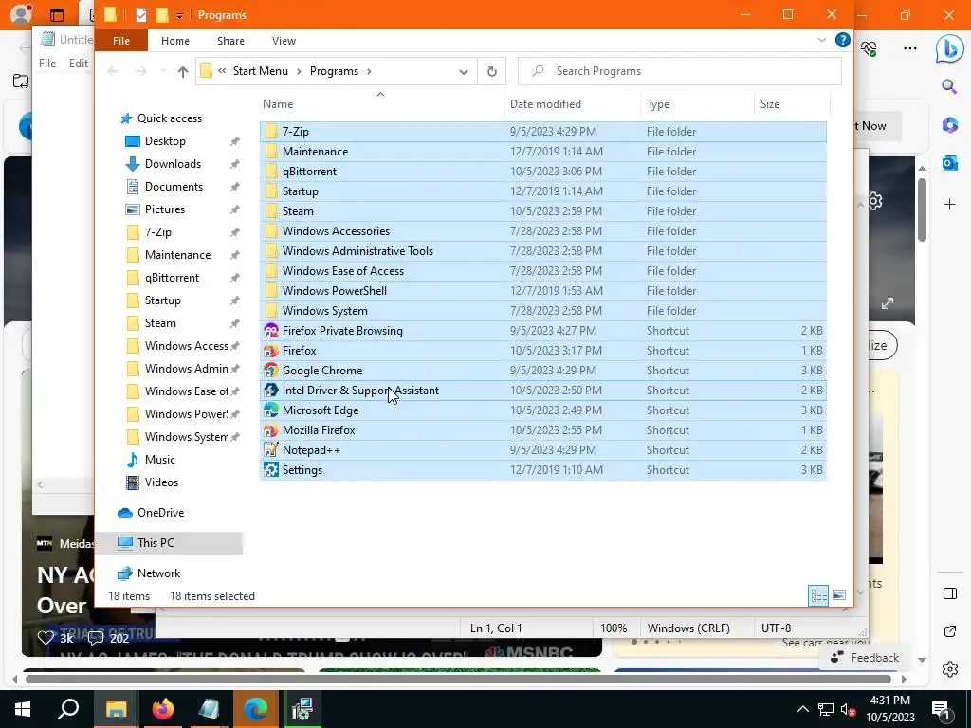
Task: Select Windows PowerShell folder row
Action: click(543, 291)
